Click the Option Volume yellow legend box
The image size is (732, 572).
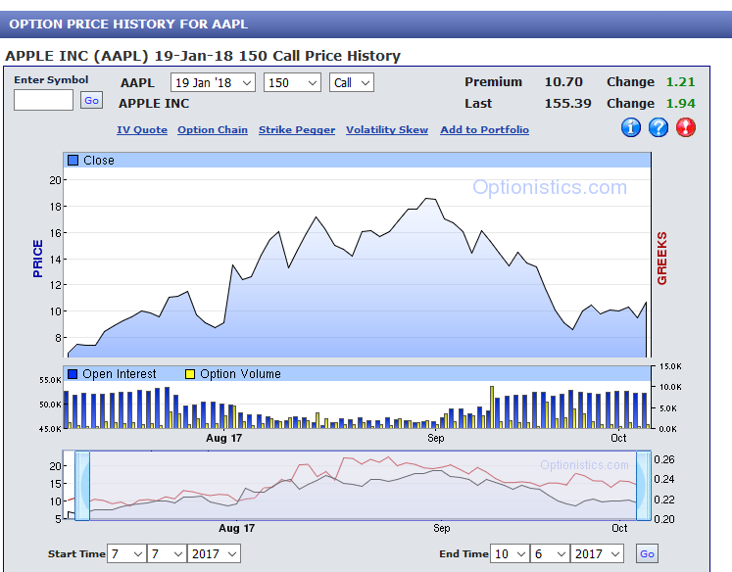pos(189,374)
